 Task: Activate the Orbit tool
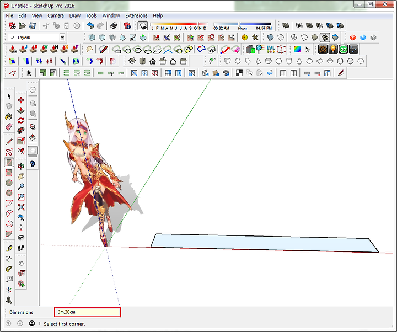(x=21, y=166)
